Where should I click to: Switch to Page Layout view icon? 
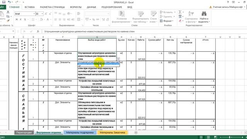(x=208, y=137)
